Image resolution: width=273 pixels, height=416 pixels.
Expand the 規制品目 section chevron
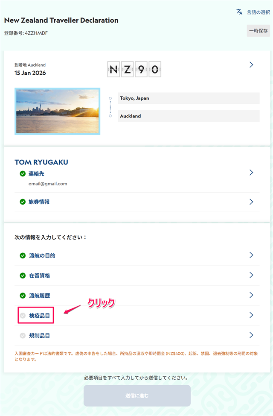tap(251, 336)
